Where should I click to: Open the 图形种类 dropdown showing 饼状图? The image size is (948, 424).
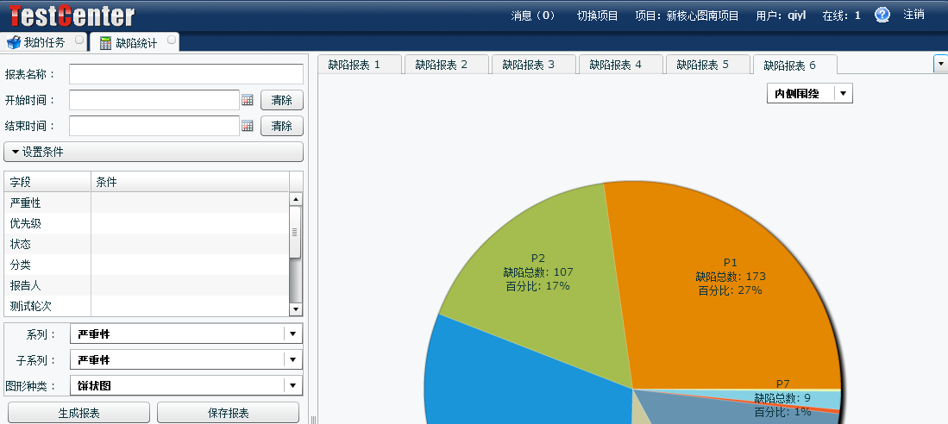186,386
